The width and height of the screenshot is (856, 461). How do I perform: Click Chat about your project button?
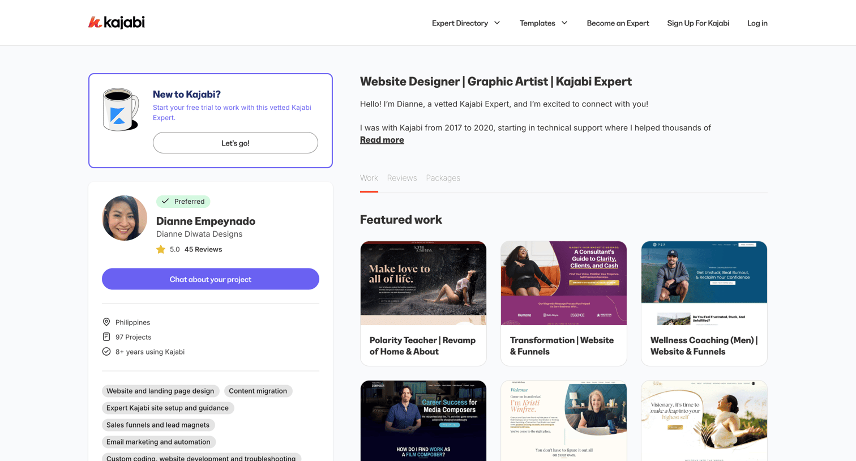click(211, 279)
